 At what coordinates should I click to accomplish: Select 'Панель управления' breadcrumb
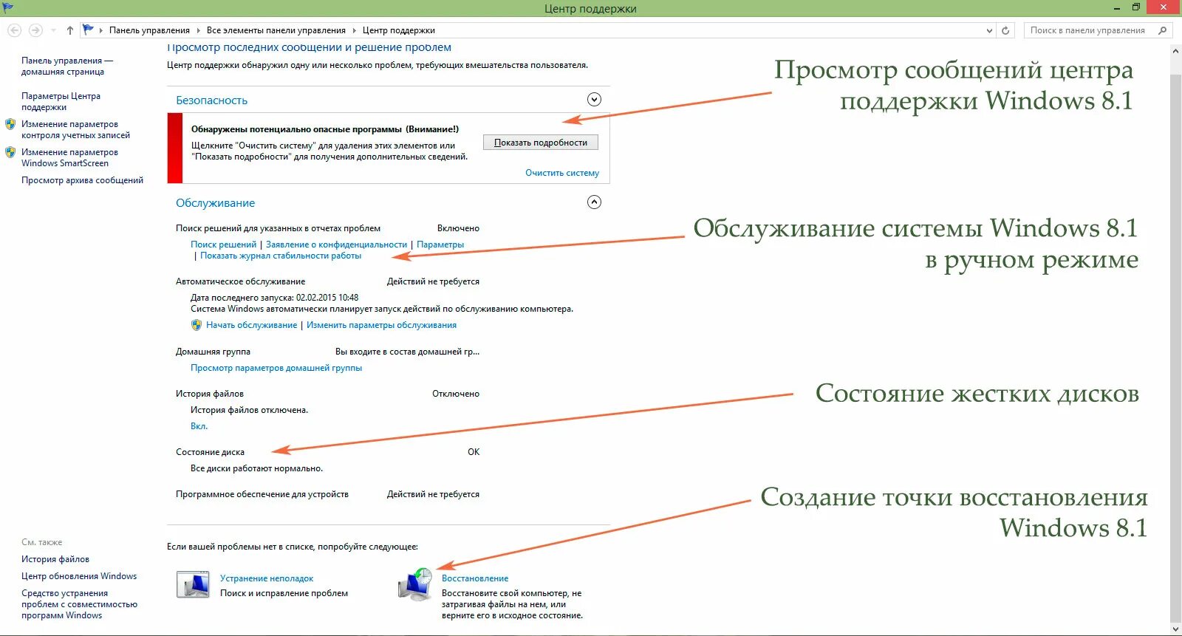click(149, 30)
